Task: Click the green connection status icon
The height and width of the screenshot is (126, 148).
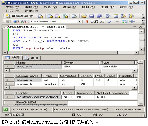Action: coord(6,110)
